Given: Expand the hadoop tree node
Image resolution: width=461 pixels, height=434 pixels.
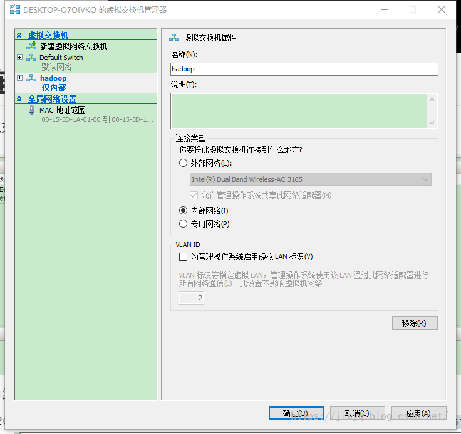Looking at the screenshot, I should (20, 78).
